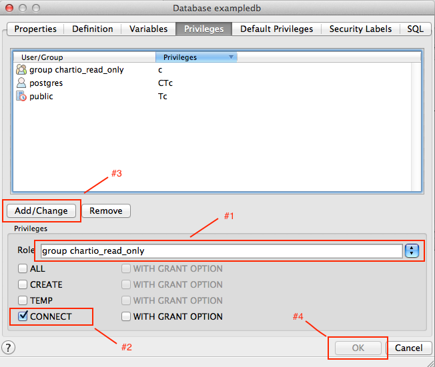This screenshot has height=367, width=435.
Task: Click the Remove button
Action: [x=106, y=211]
